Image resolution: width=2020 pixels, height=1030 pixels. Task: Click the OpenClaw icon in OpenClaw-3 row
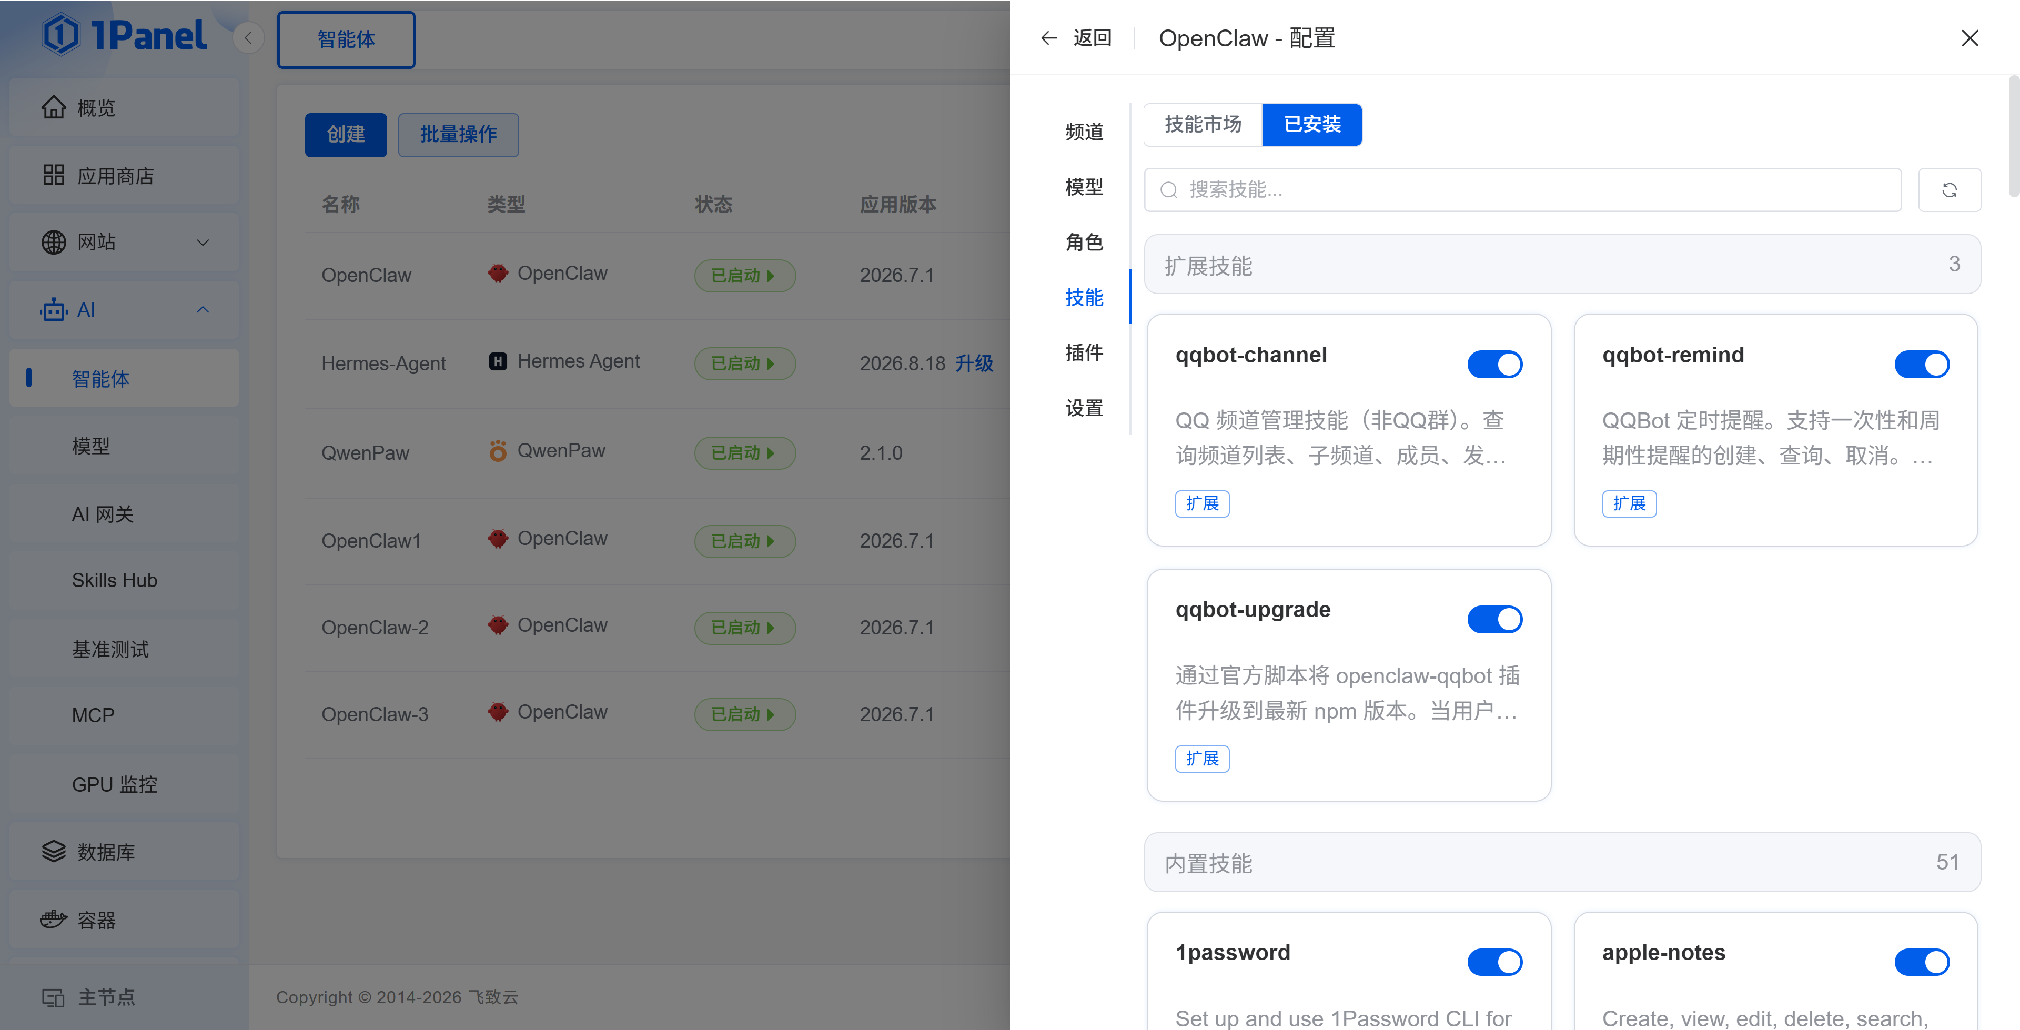(497, 712)
